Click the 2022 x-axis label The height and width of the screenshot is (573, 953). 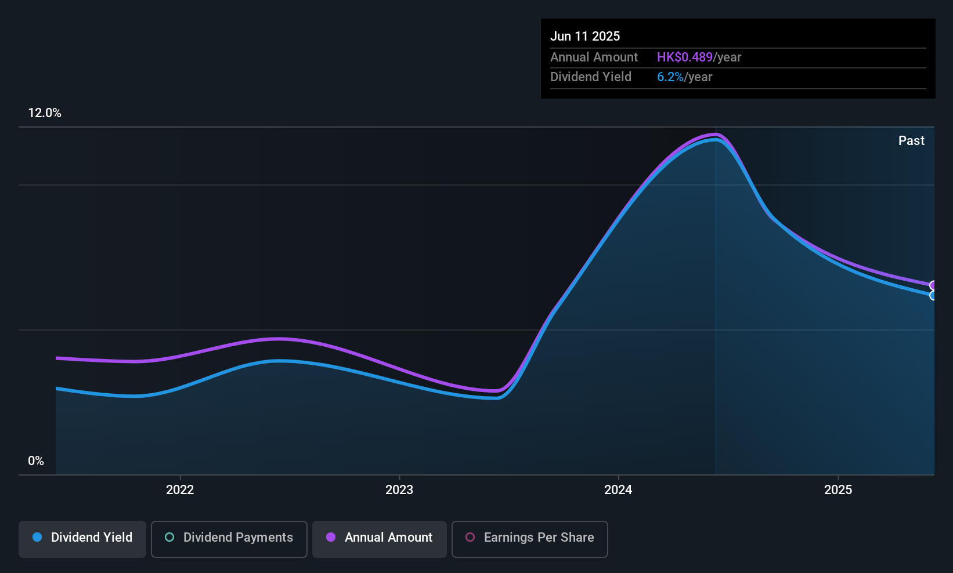pos(180,490)
